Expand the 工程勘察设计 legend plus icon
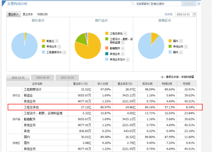 click(x=65, y=52)
